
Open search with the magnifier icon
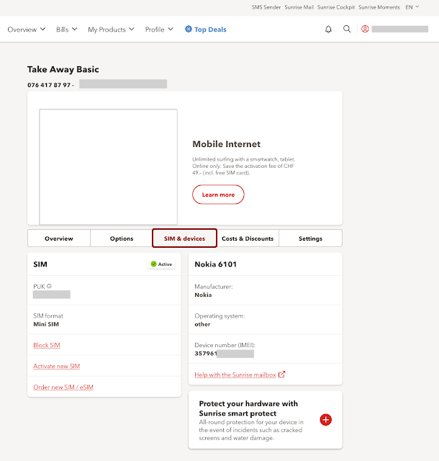tap(347, 30)
